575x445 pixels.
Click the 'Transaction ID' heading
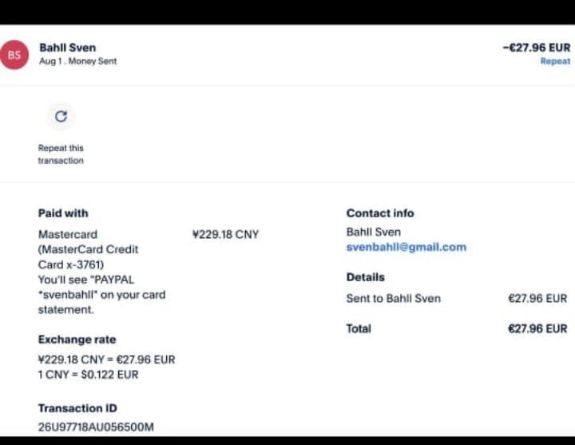click(77, 408)
